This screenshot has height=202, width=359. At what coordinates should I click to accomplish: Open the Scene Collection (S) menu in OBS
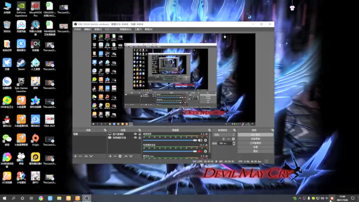tap(126, 29)
